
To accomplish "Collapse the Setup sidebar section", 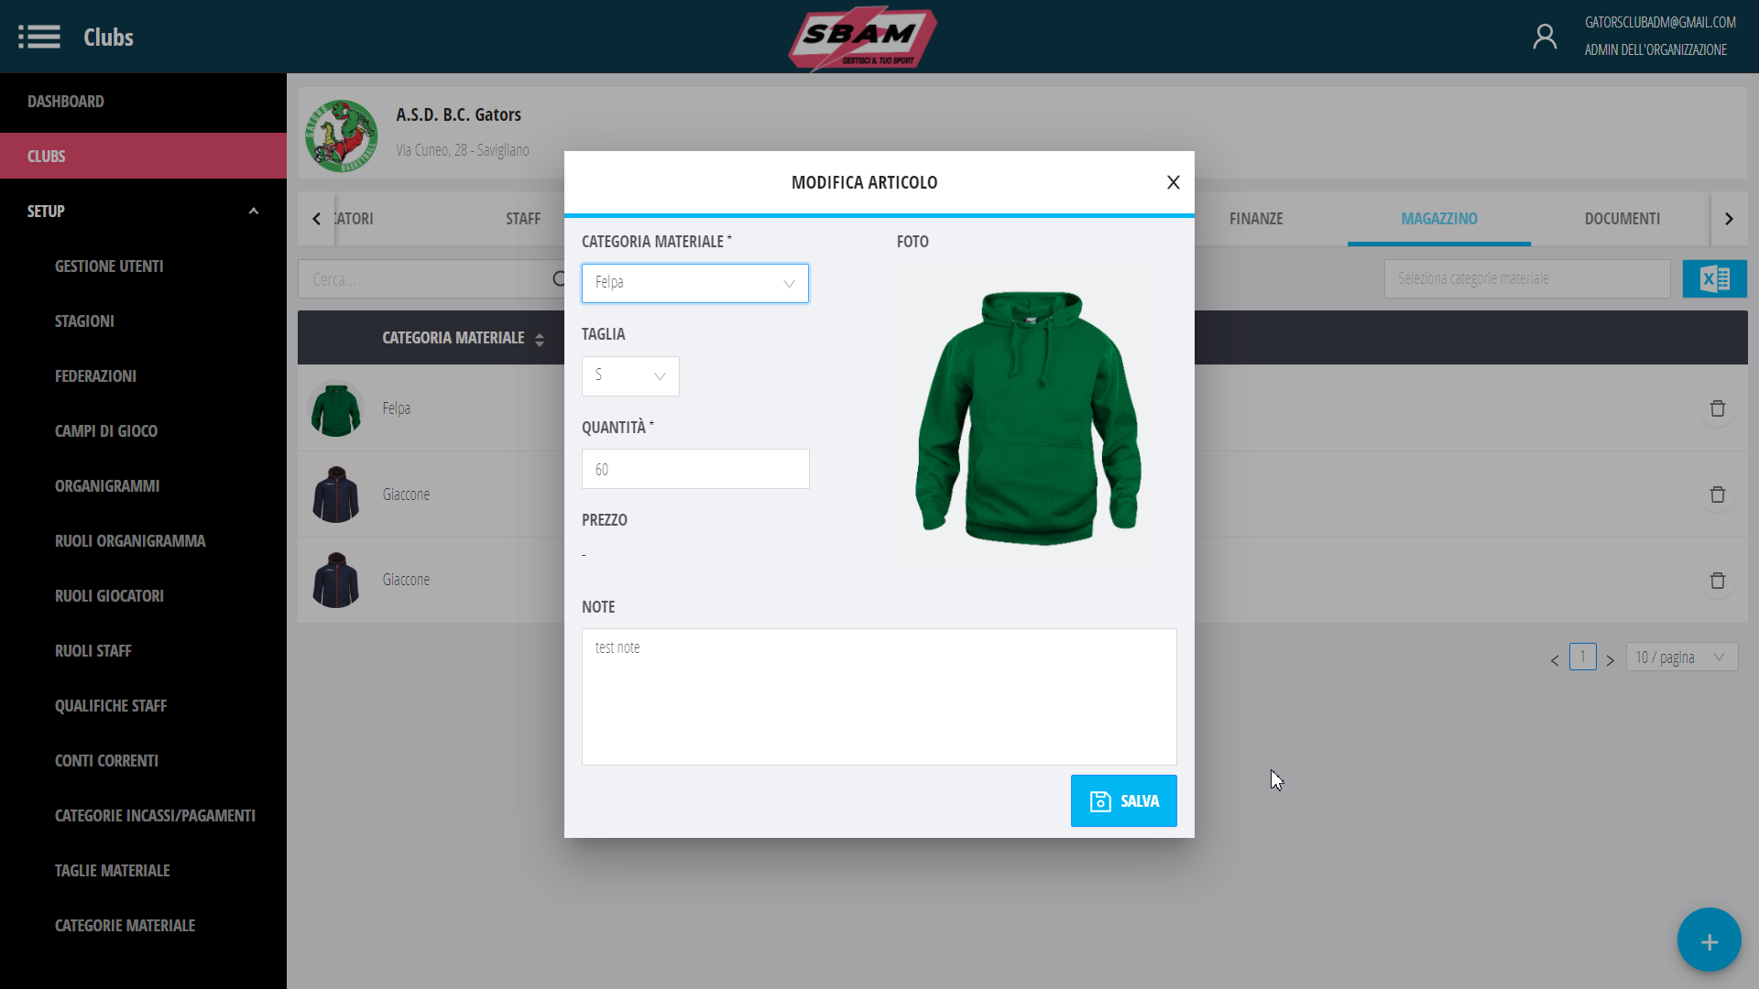I will click(x=254, y=212).
